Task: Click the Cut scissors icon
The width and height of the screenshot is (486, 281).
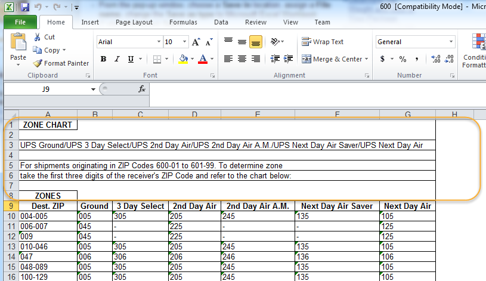Action: 38,37
